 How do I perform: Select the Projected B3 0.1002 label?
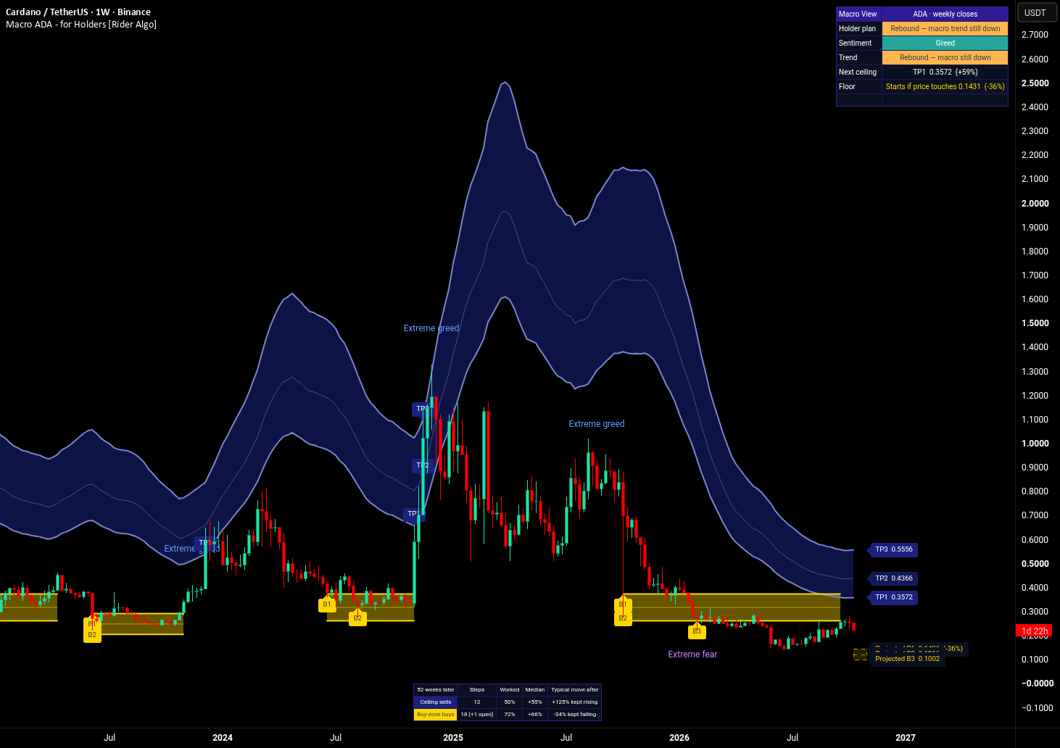907,659
